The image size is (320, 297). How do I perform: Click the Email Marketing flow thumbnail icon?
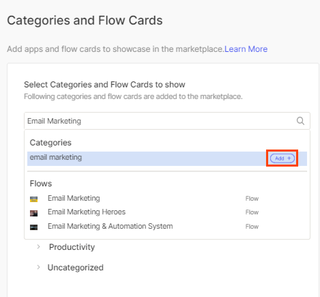(x=34, y=199)
